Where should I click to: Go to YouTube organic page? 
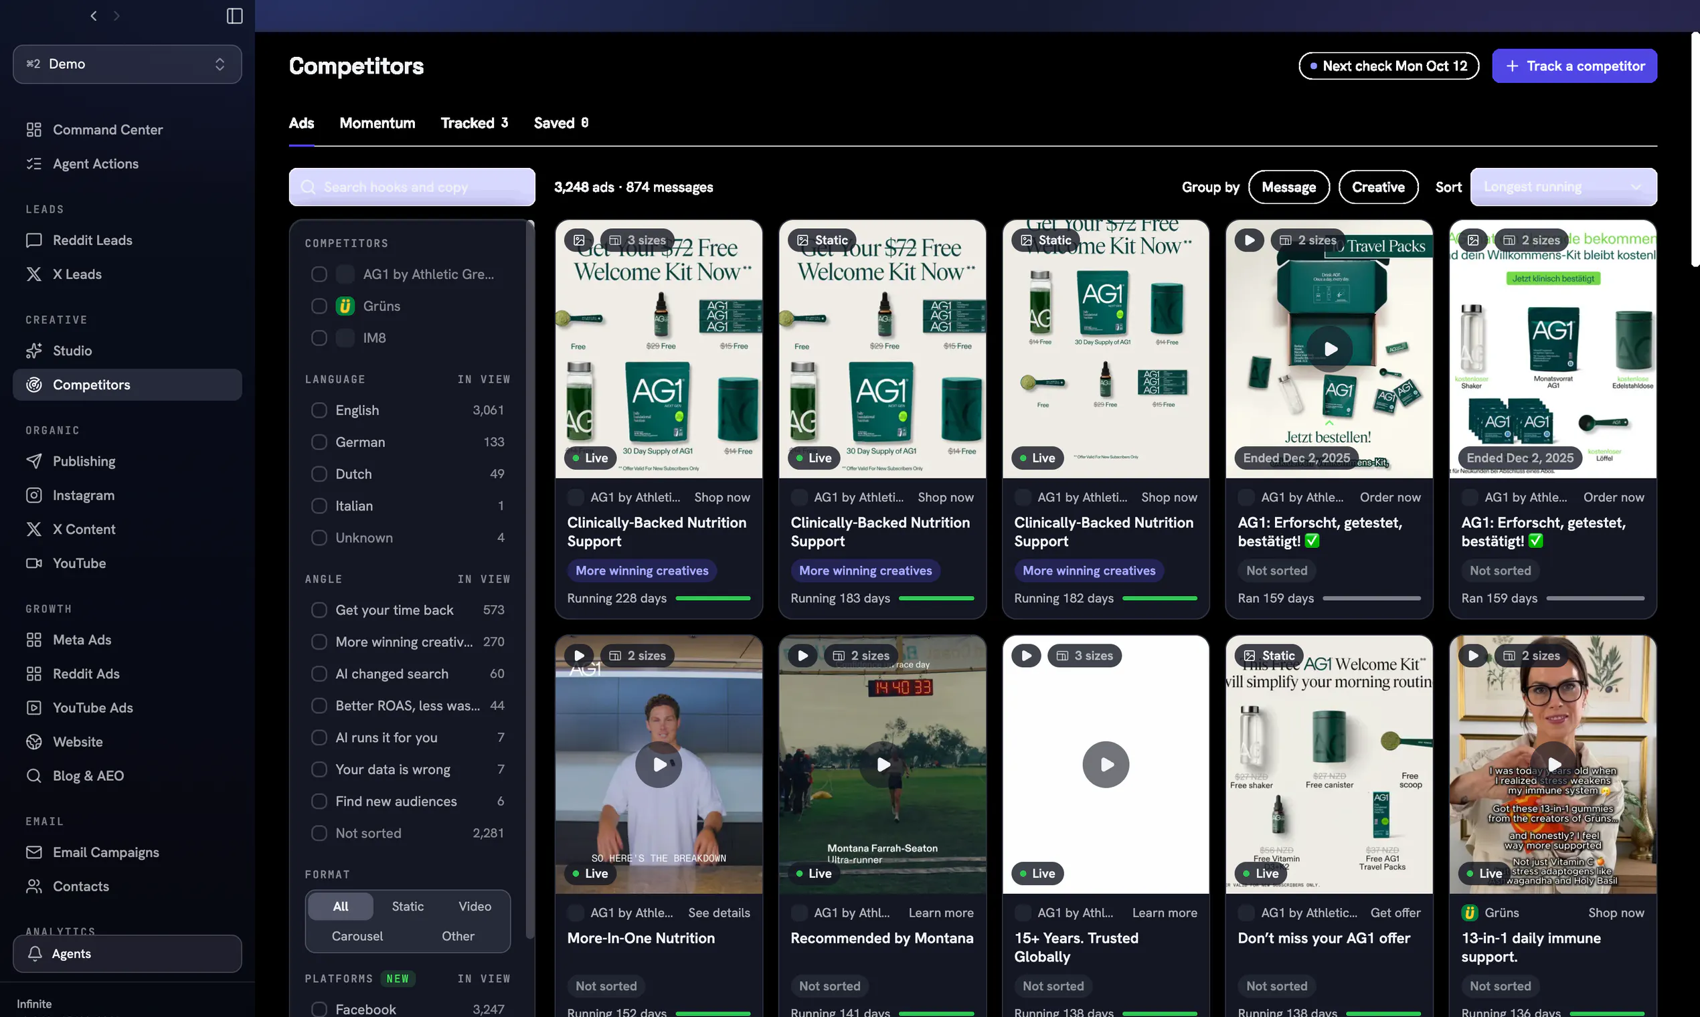[x=126, y=563]
